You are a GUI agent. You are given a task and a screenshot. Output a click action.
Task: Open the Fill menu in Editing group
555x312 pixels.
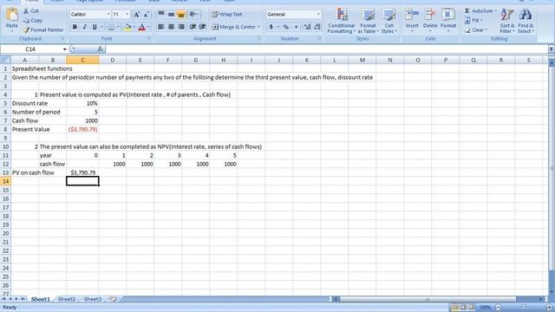click(x=473, y=21)
